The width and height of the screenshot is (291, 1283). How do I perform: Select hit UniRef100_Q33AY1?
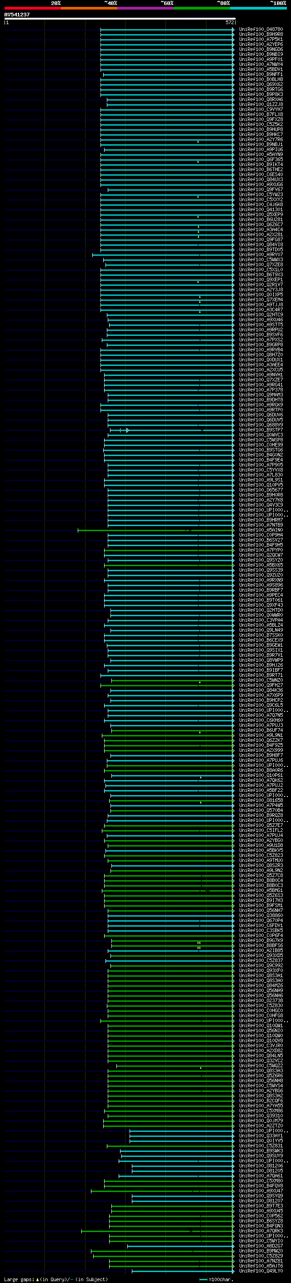point(261,1136)
